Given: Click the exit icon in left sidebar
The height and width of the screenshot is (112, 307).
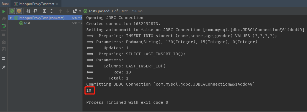Looking at the screenshot, I should click(x=4, y=49).
